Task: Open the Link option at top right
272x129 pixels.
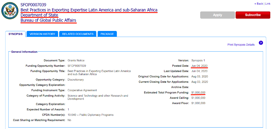Action: 268,4
